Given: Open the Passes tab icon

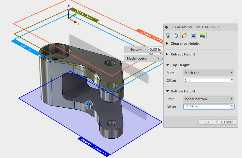Looking at the screenshot, I should [193, 35].
